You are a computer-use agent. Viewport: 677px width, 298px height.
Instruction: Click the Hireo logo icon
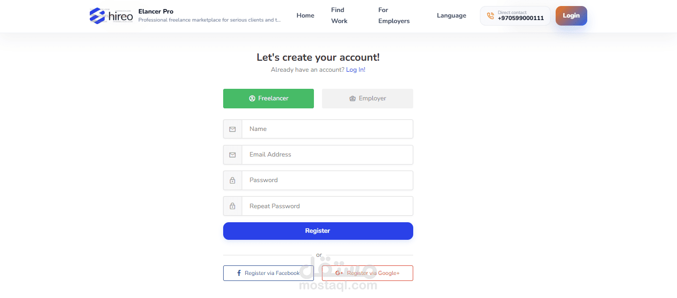pyautogui.click(x=97, y=16)
